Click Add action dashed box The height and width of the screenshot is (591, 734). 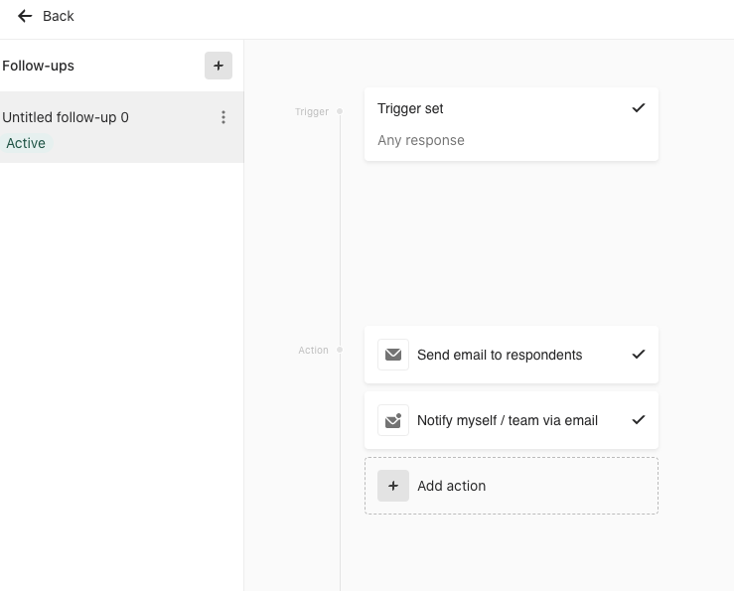(x=512, y=486)
